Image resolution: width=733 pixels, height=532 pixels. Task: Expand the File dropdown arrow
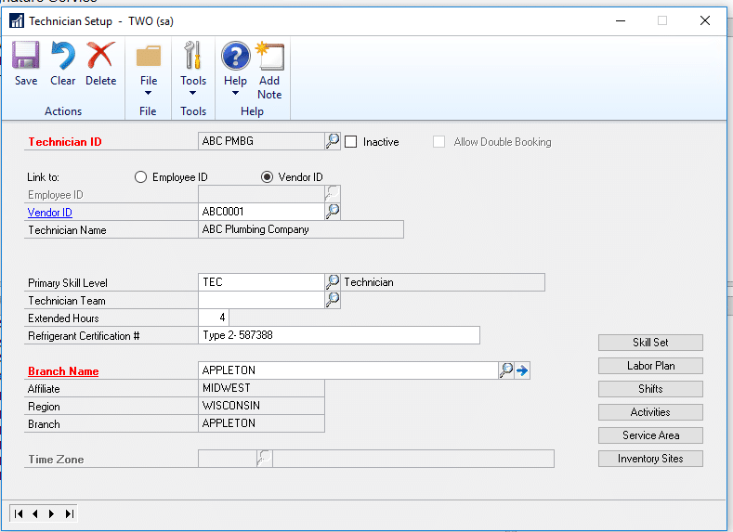point(148,93)
